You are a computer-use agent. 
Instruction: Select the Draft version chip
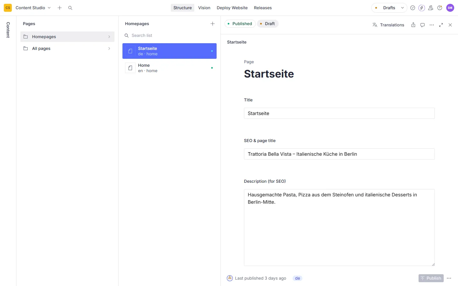click(x=267, y=24)
